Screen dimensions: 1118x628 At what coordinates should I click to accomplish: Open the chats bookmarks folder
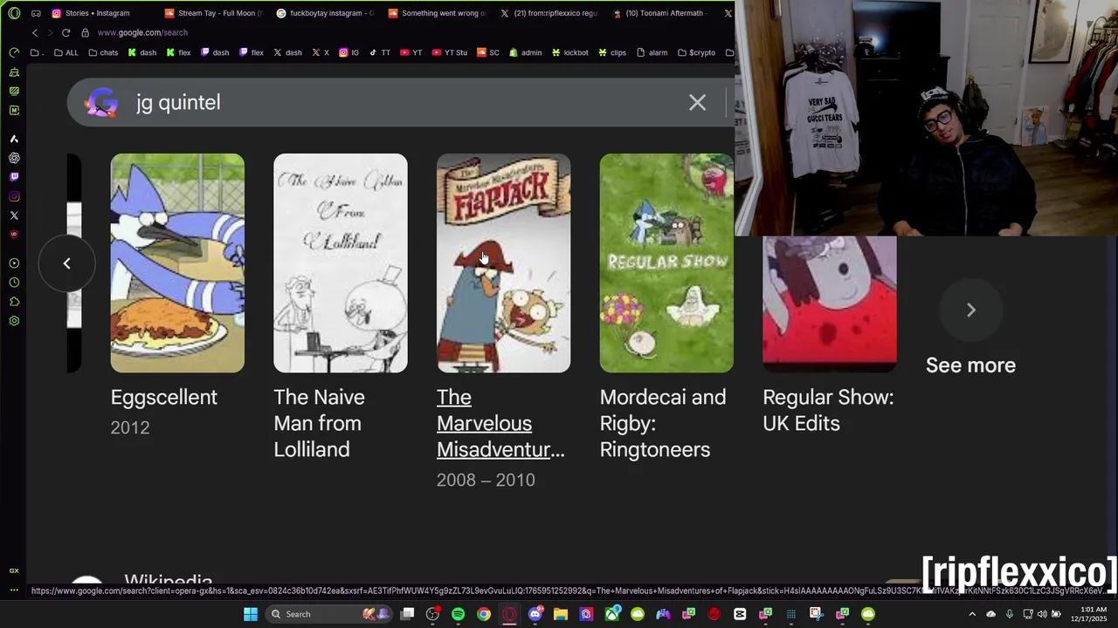point(103,52)
